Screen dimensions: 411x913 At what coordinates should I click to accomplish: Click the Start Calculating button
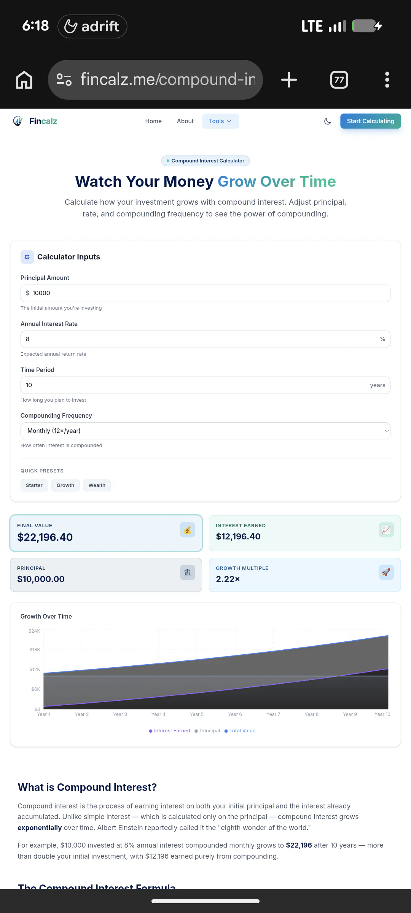point(371,121)
